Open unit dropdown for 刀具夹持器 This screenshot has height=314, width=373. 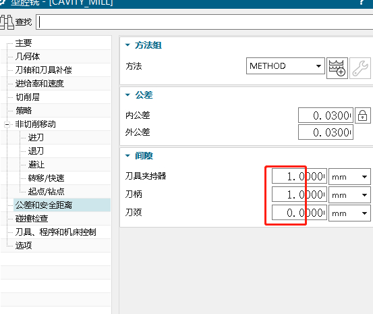click(x=349, y=177)
